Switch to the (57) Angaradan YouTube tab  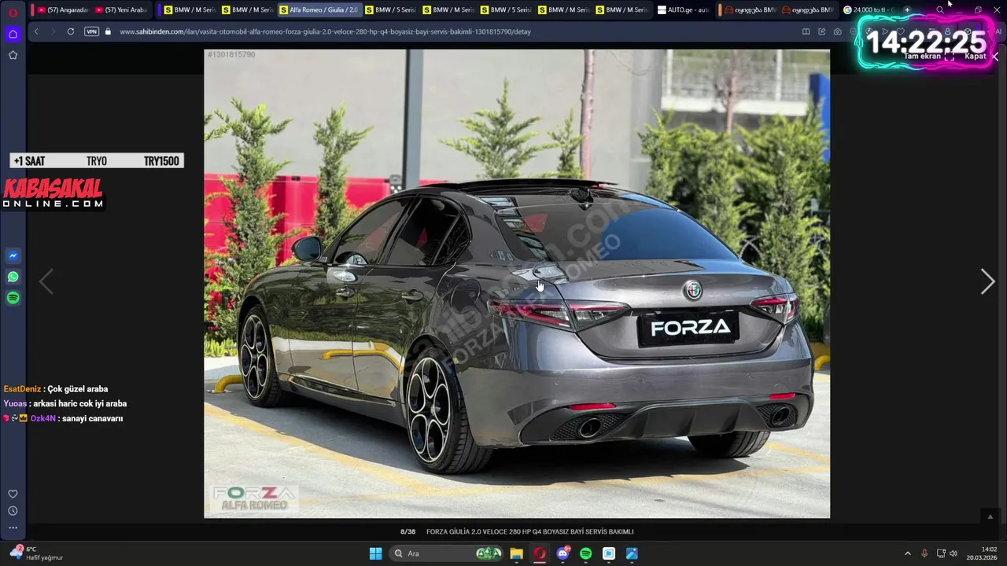[62, 10]
